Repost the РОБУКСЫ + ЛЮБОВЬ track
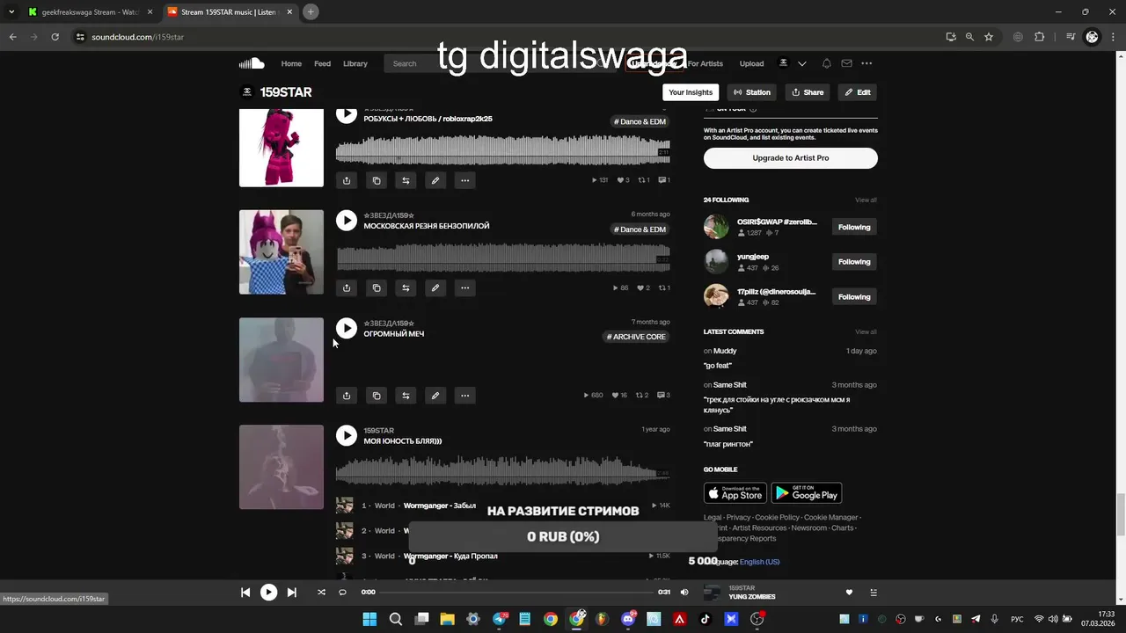1126x633 pixels. click(406, 180)
